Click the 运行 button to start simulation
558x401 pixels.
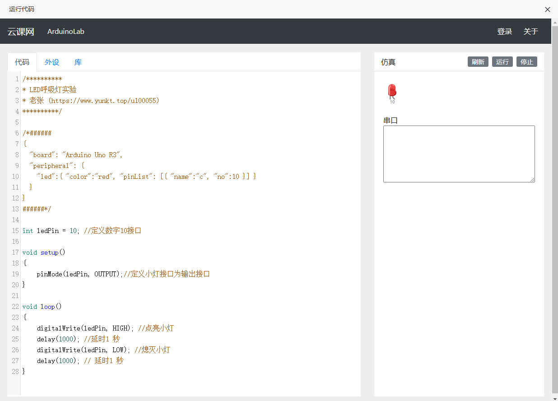tap(502, 62)
